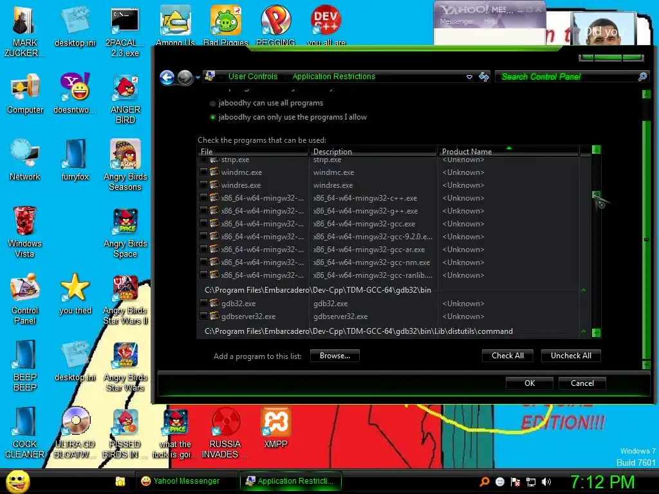Screen dimensions: 659x494
Task: Open the DEV C++ shortcut icon
Action: pyautogui.click(x=326, y=25)
